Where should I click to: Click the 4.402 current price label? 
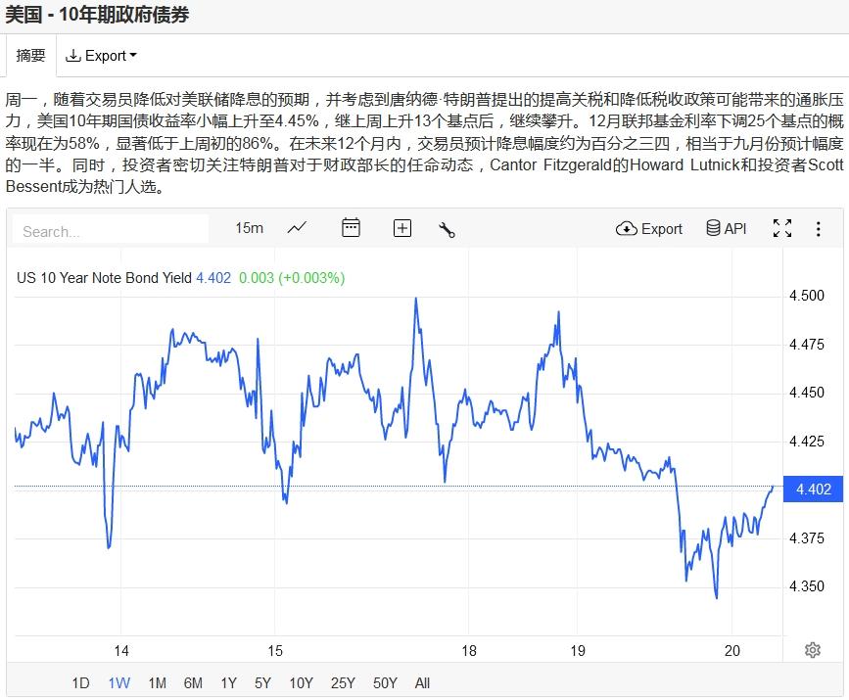pos(814,489)
